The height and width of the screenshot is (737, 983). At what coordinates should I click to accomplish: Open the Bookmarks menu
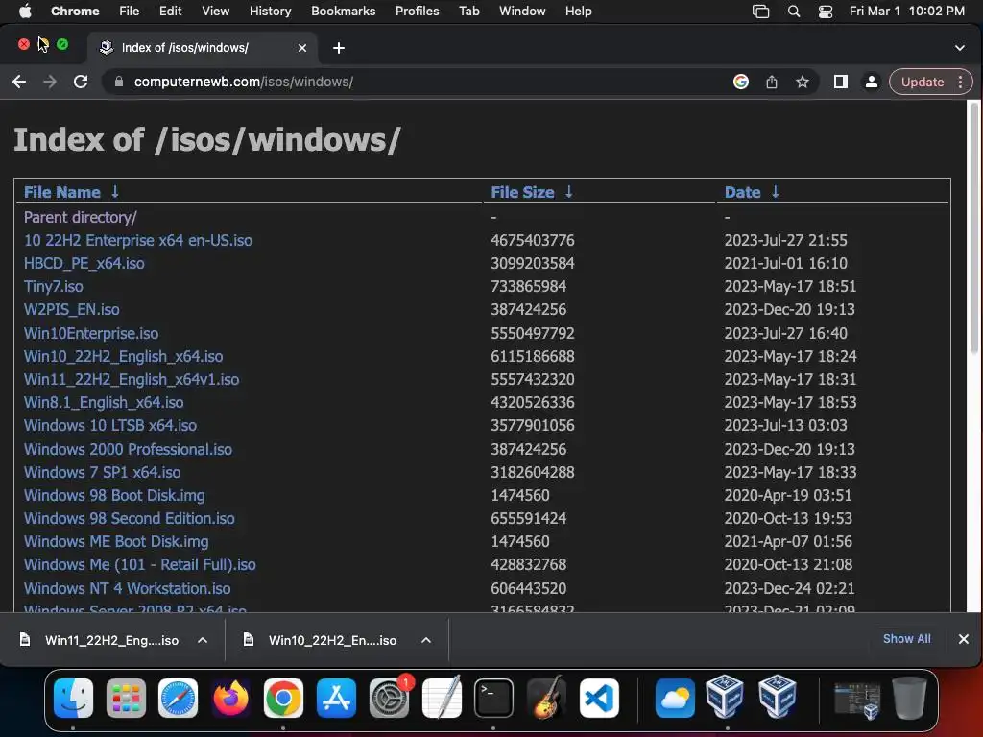tap(343, 11)
